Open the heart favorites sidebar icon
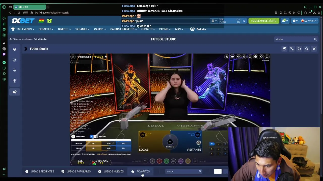This screenshot has width=323, height=181. (15, 50)
